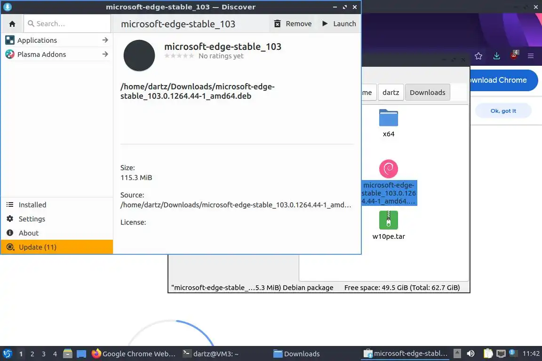
Task: Open Discover Settings page
Action: coord(57,219)
